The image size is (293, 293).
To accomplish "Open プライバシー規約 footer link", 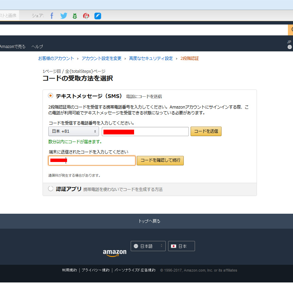I will coord(96,270).
